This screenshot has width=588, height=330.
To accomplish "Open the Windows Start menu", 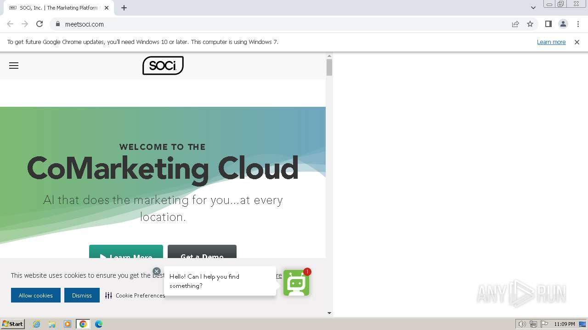I will click(12, 324).
